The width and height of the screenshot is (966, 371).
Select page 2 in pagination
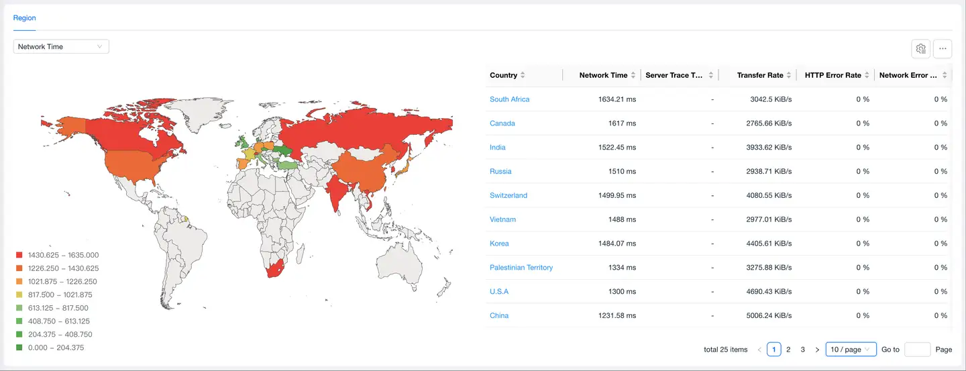coord(788,350)
